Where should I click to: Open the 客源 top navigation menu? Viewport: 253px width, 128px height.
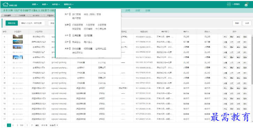[x=45, y=5]
